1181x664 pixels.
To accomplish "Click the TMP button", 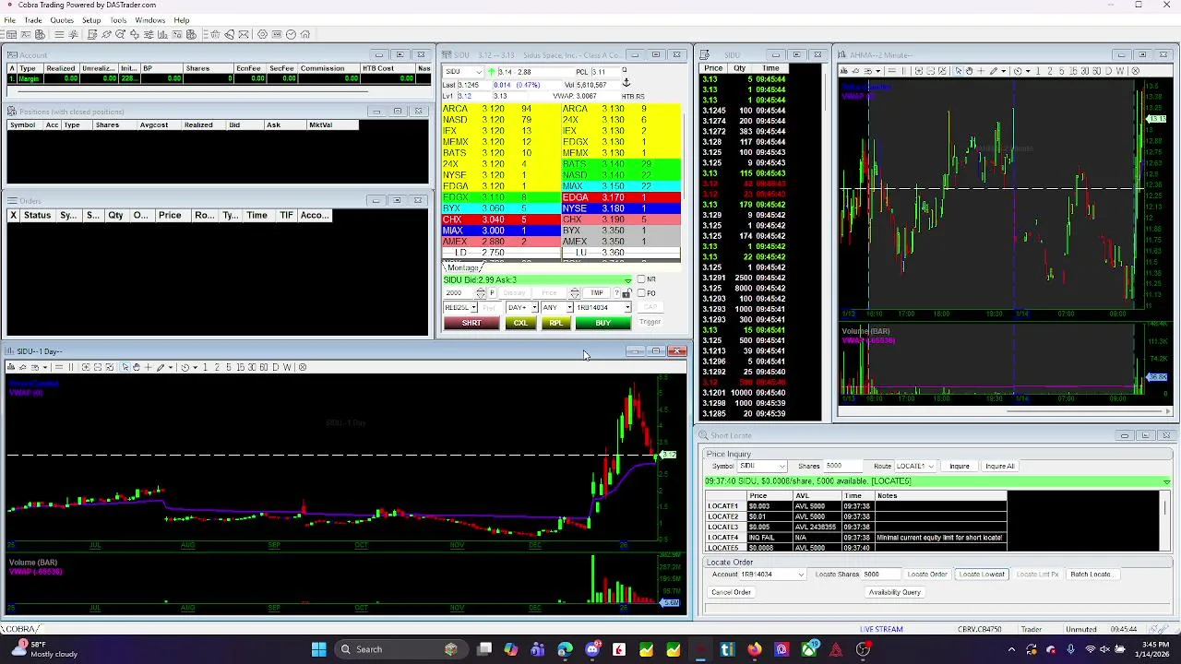I will 597,293.
